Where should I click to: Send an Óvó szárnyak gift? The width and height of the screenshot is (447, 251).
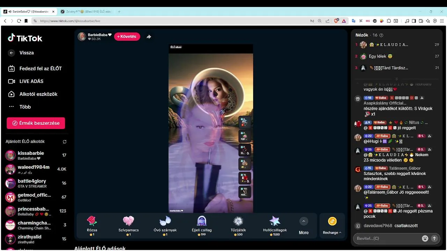(165, 226)
